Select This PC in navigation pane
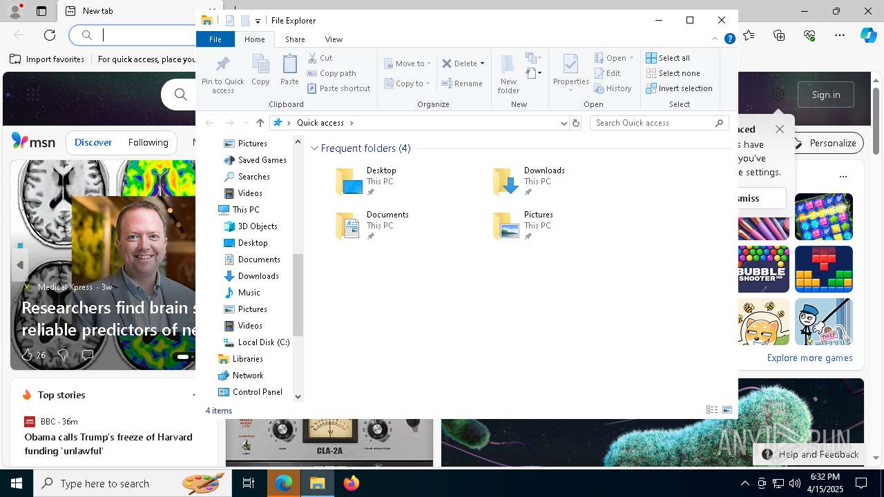The width and height of the screenshot is (884, 497). click(x=239, y=210)
